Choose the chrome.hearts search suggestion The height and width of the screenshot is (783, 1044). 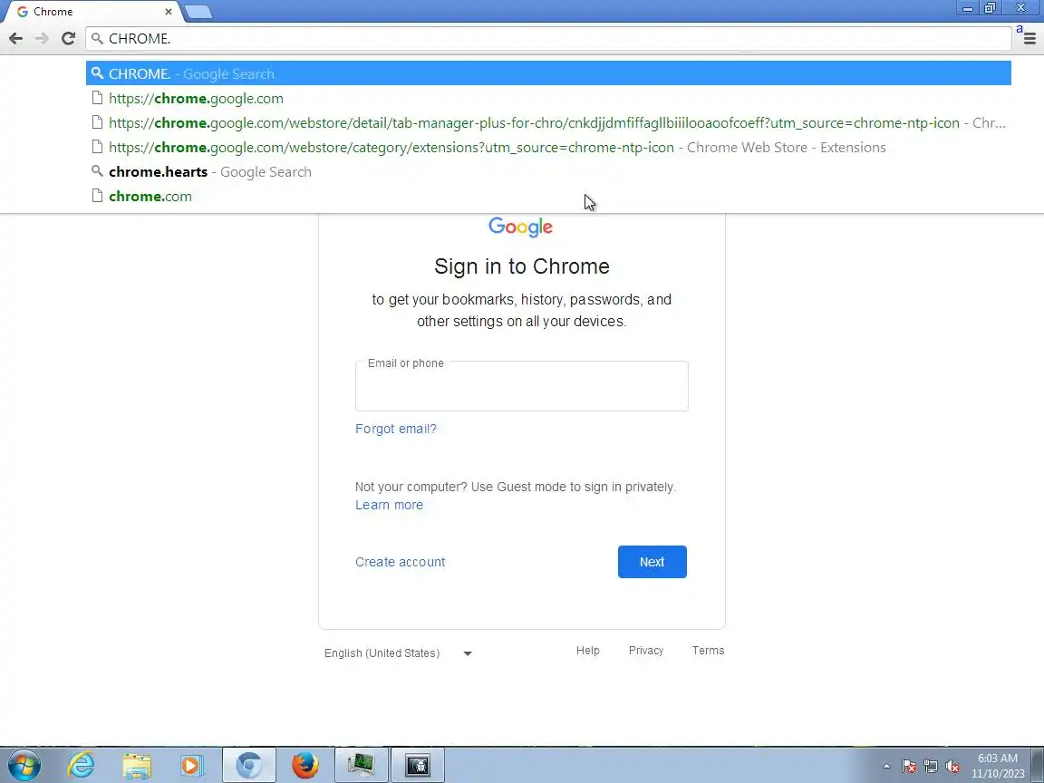[x=548, y=172]
